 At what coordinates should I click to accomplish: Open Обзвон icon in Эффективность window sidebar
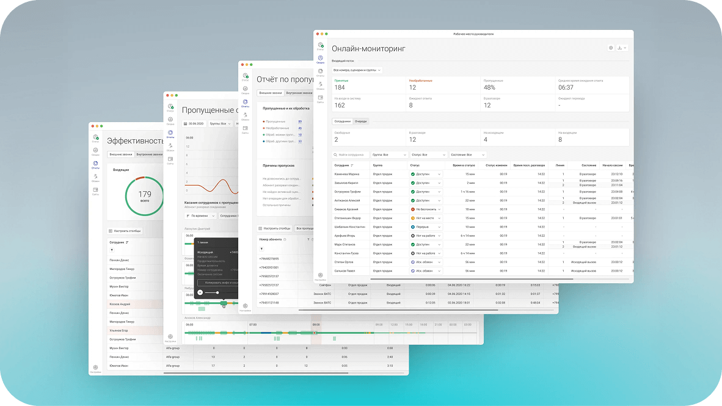95,177
